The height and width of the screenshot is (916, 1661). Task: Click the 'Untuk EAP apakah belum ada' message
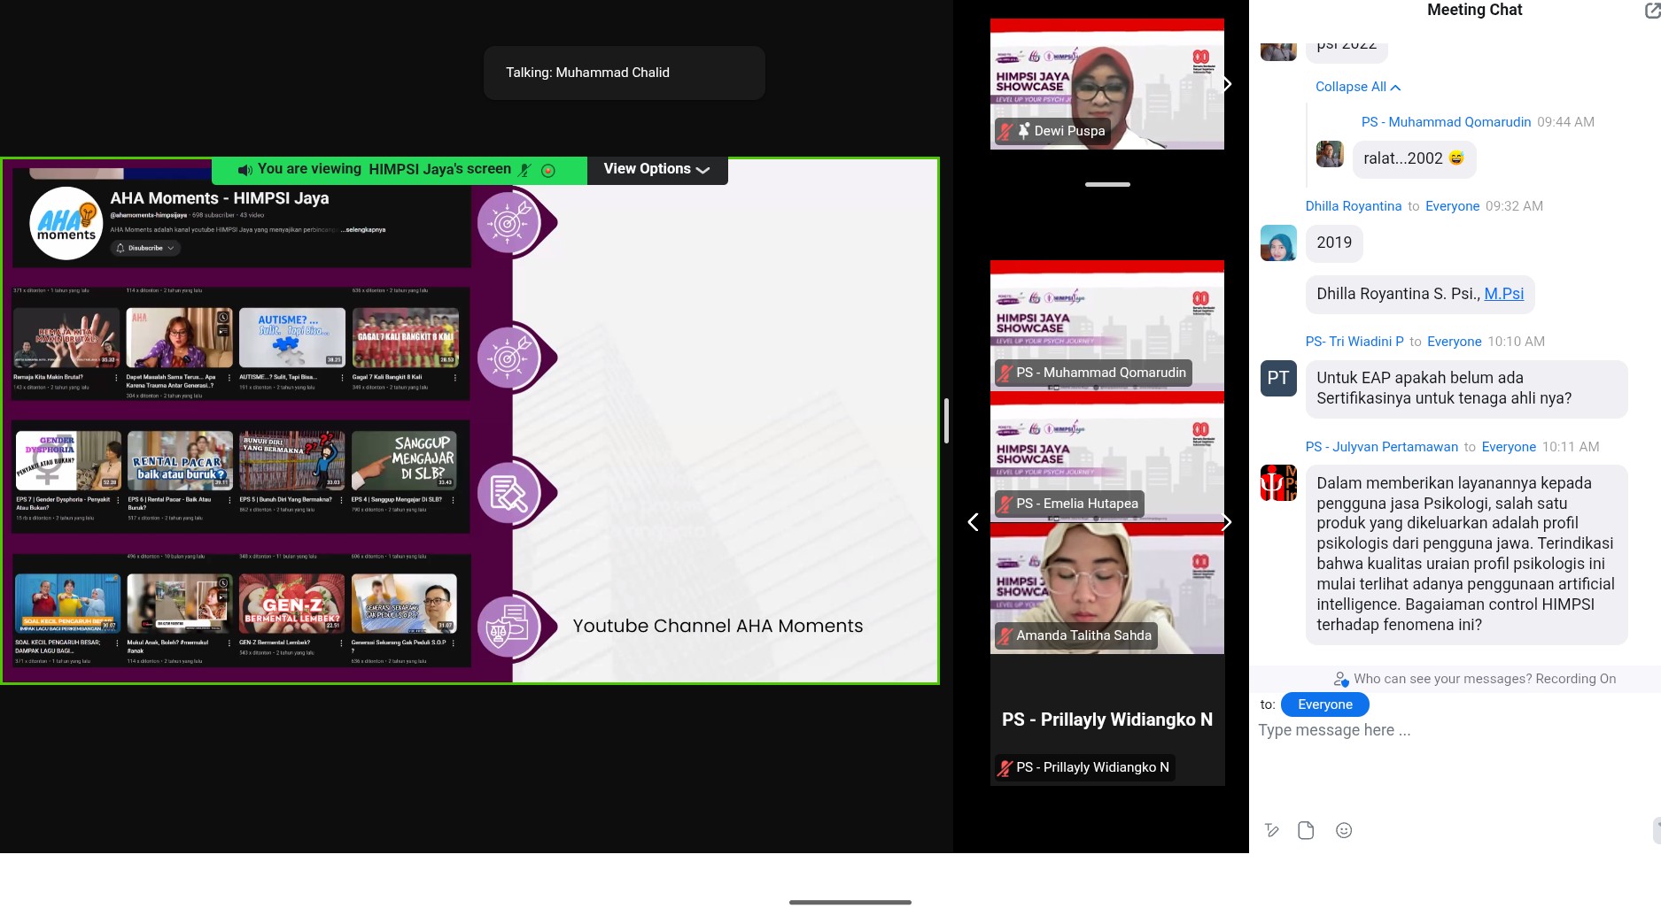pyautogui.click(x=1466, y=389)
